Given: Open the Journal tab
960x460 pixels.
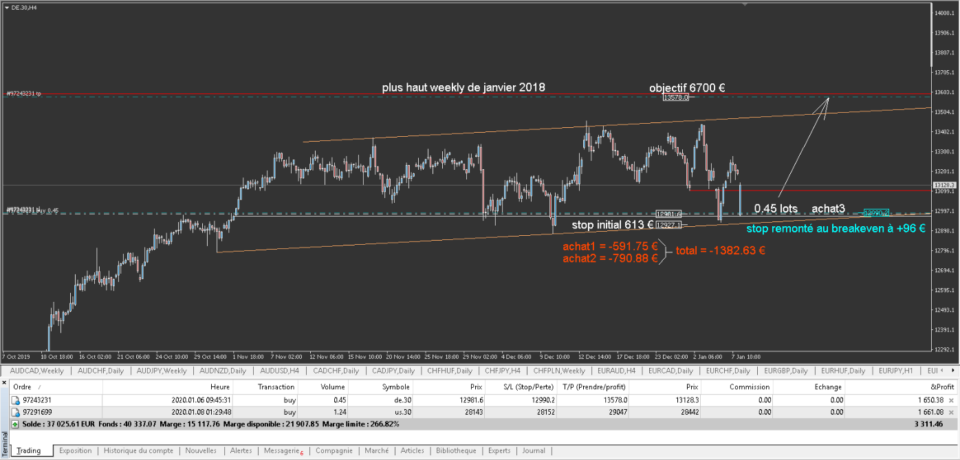Looking at the screenshot, I should pyautogui.click(x=534, y=451).
